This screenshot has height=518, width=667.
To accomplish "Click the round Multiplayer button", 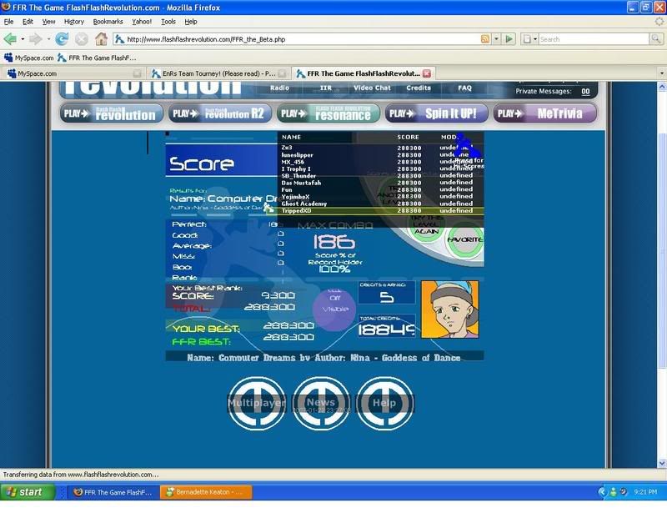I will (257, 402).
